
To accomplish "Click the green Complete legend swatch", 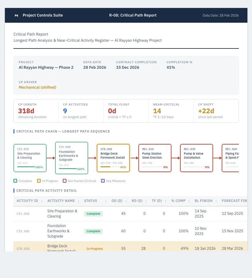I will tap(15, 181).
